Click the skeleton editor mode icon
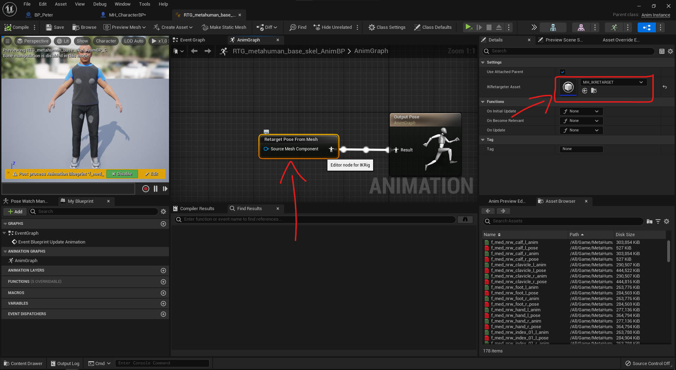 [x=553, y=27]
